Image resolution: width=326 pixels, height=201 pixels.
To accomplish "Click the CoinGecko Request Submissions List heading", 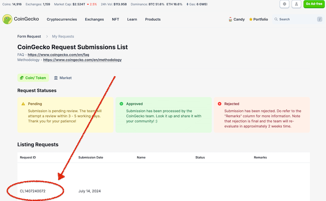I will tap(73, 47).
